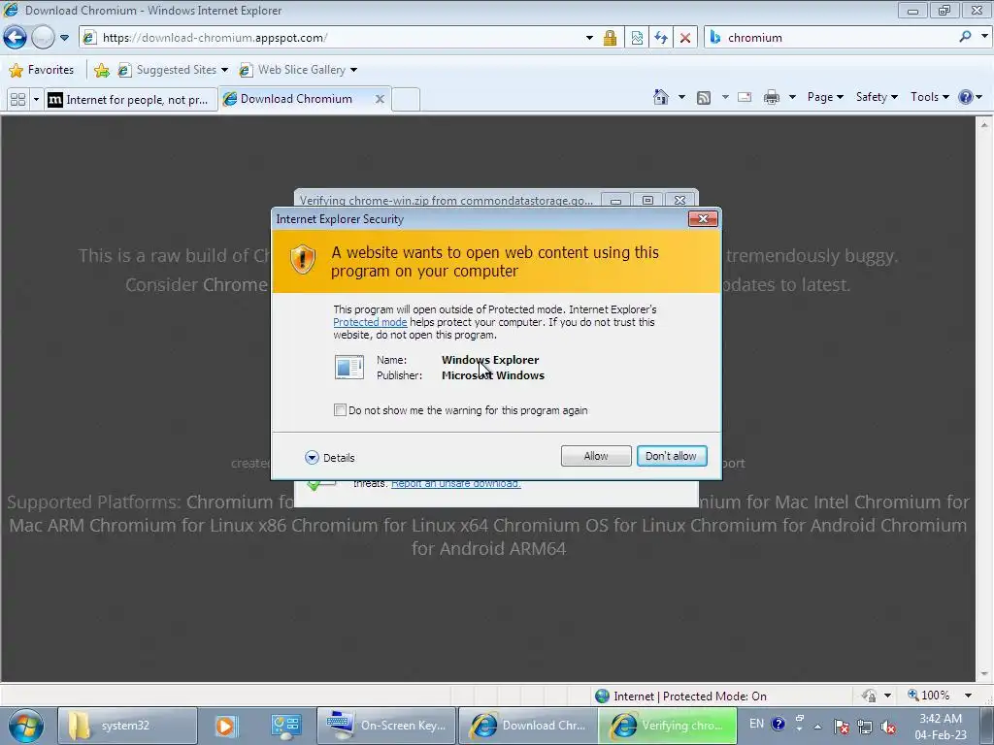Click the Back navigation arrow
The image size is (994, 745).
tap(16, 38)
